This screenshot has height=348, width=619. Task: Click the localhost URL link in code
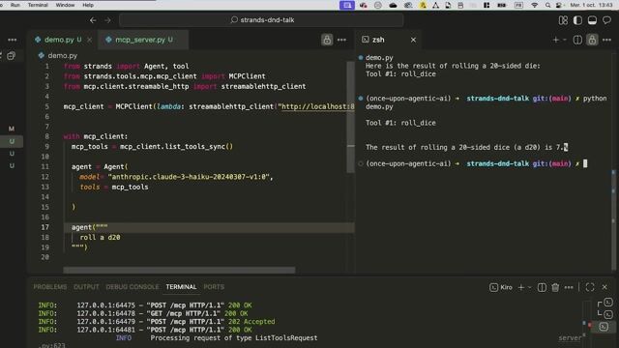[x=318, y=106]
